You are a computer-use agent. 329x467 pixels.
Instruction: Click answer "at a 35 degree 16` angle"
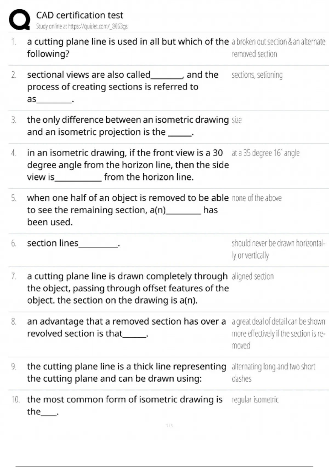tap(265, 153)
